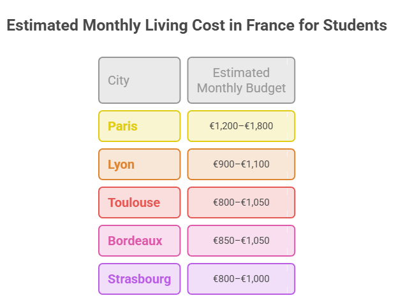The image size is (396, 305).
Task: Click the infographic title heading
Action: (197, 25)
